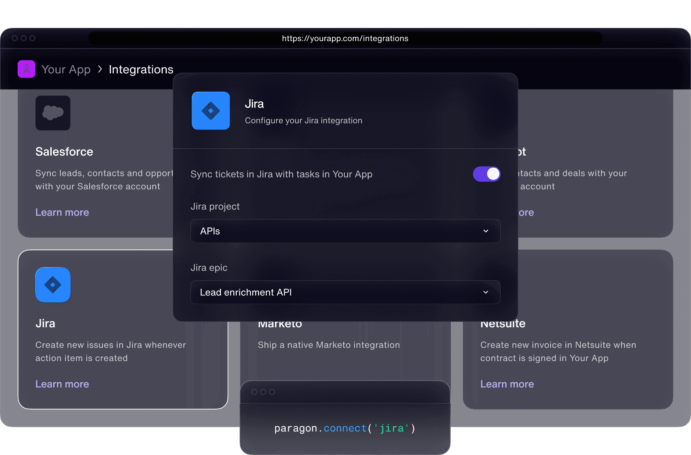691x455 pixels.
Task: Click the Salesforce cloud icon
Action: click(53, 113)
